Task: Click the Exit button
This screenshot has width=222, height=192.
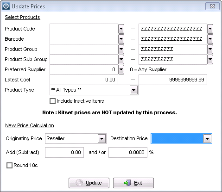Action: [x=133, y=183]
